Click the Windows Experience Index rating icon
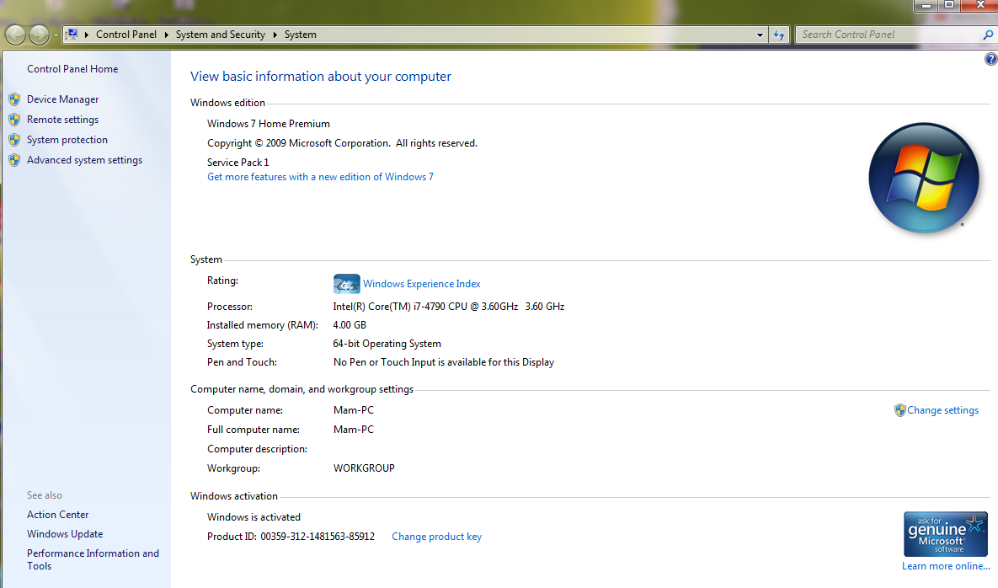The image size is (998, 588). pos(346,284)
